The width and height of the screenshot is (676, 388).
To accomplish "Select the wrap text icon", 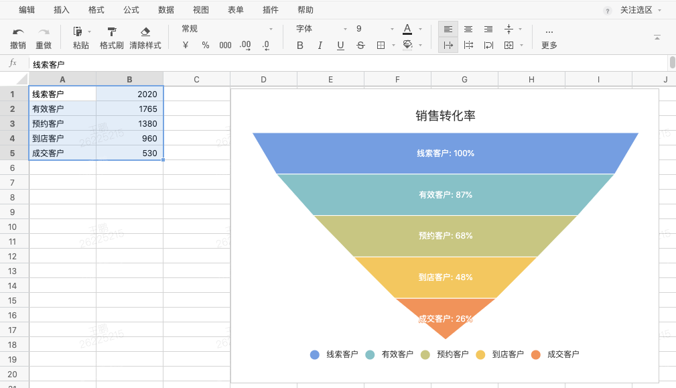I will point(488,46).
